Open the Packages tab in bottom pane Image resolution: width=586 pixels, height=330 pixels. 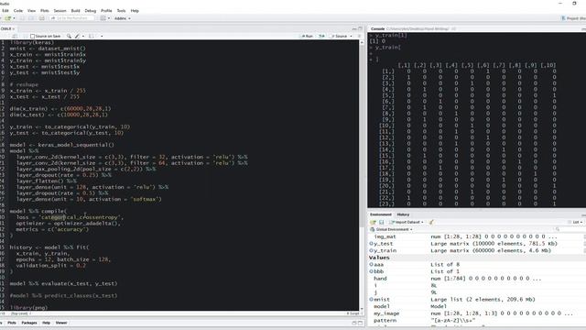pyautogui.click(x=29, y=323)
